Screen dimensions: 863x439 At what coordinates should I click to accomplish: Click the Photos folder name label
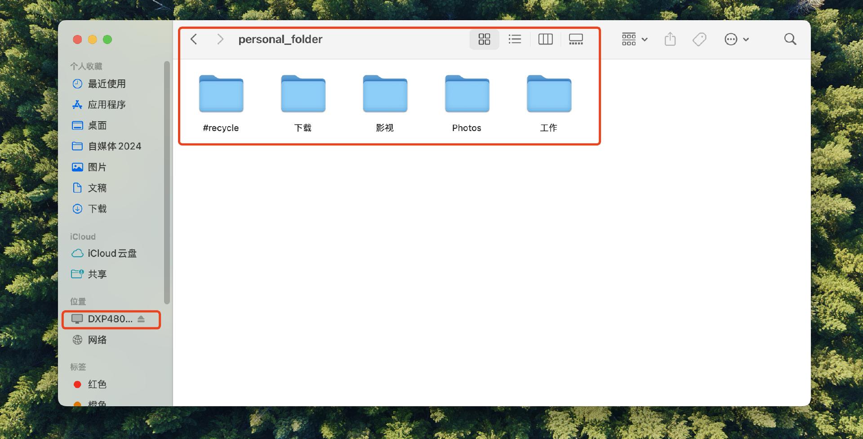(x=467, y=128)
